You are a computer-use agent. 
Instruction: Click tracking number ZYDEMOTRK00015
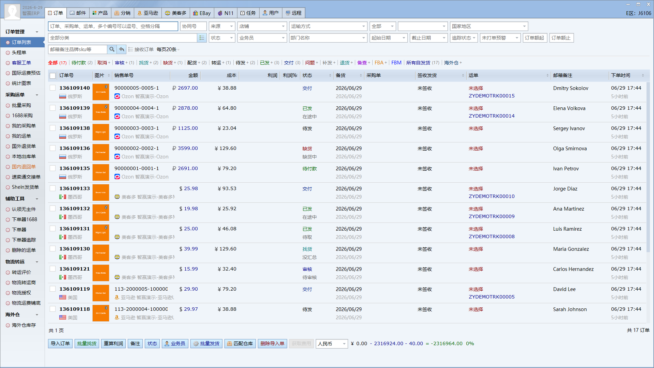click(492, 96)
